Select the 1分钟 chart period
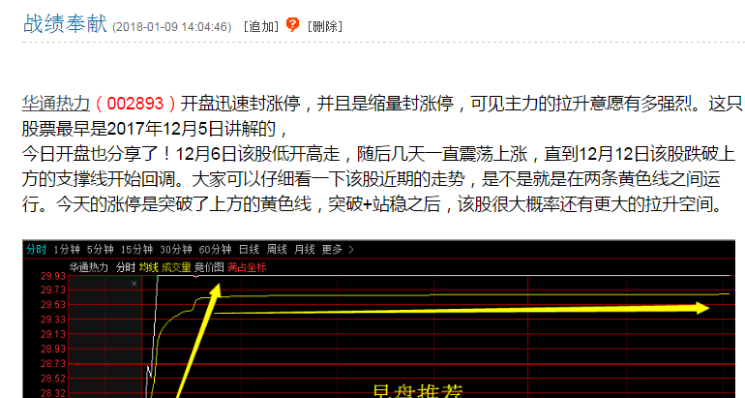 point(68,249)
